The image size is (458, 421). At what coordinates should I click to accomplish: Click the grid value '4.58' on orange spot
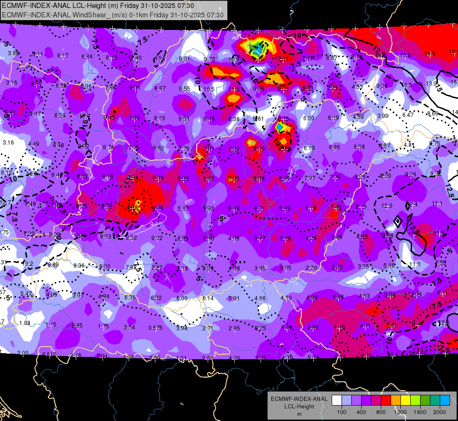pyautogui.click(x=132, y=208)
